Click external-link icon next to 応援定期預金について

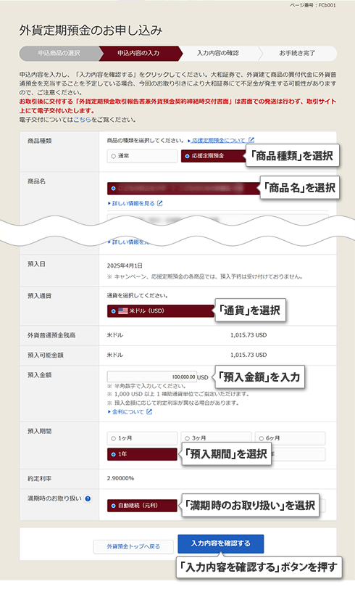point(251,140)
